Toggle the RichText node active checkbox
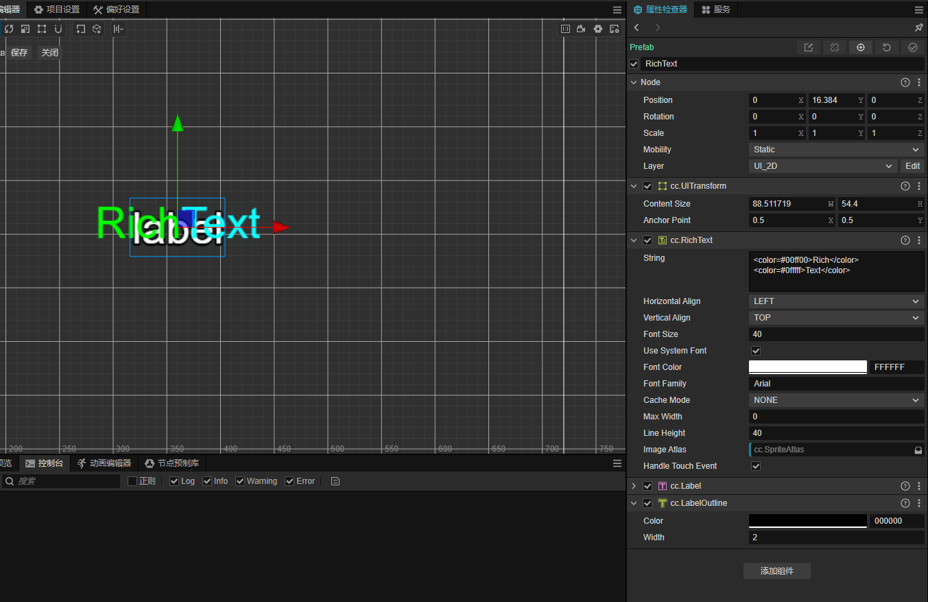This screenshot has width=928, height=602. 634,64
